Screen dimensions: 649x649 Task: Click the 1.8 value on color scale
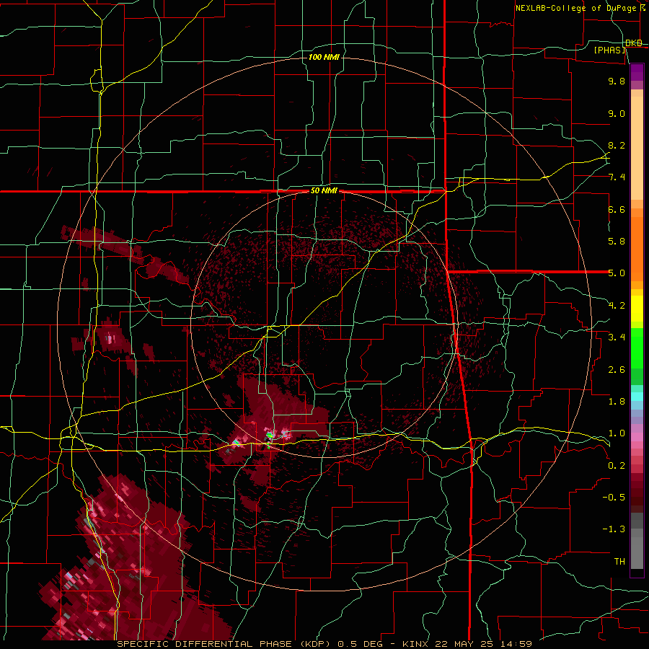coord(617,402)
